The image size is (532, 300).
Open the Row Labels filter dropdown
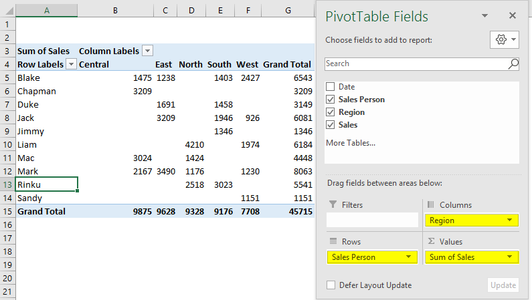[71, 64]
